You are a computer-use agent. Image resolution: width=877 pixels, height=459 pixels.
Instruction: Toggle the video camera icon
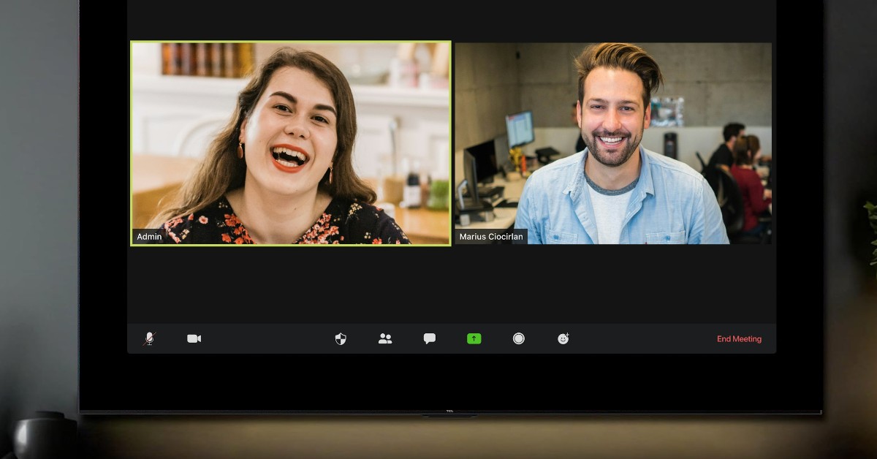point(194,338)
